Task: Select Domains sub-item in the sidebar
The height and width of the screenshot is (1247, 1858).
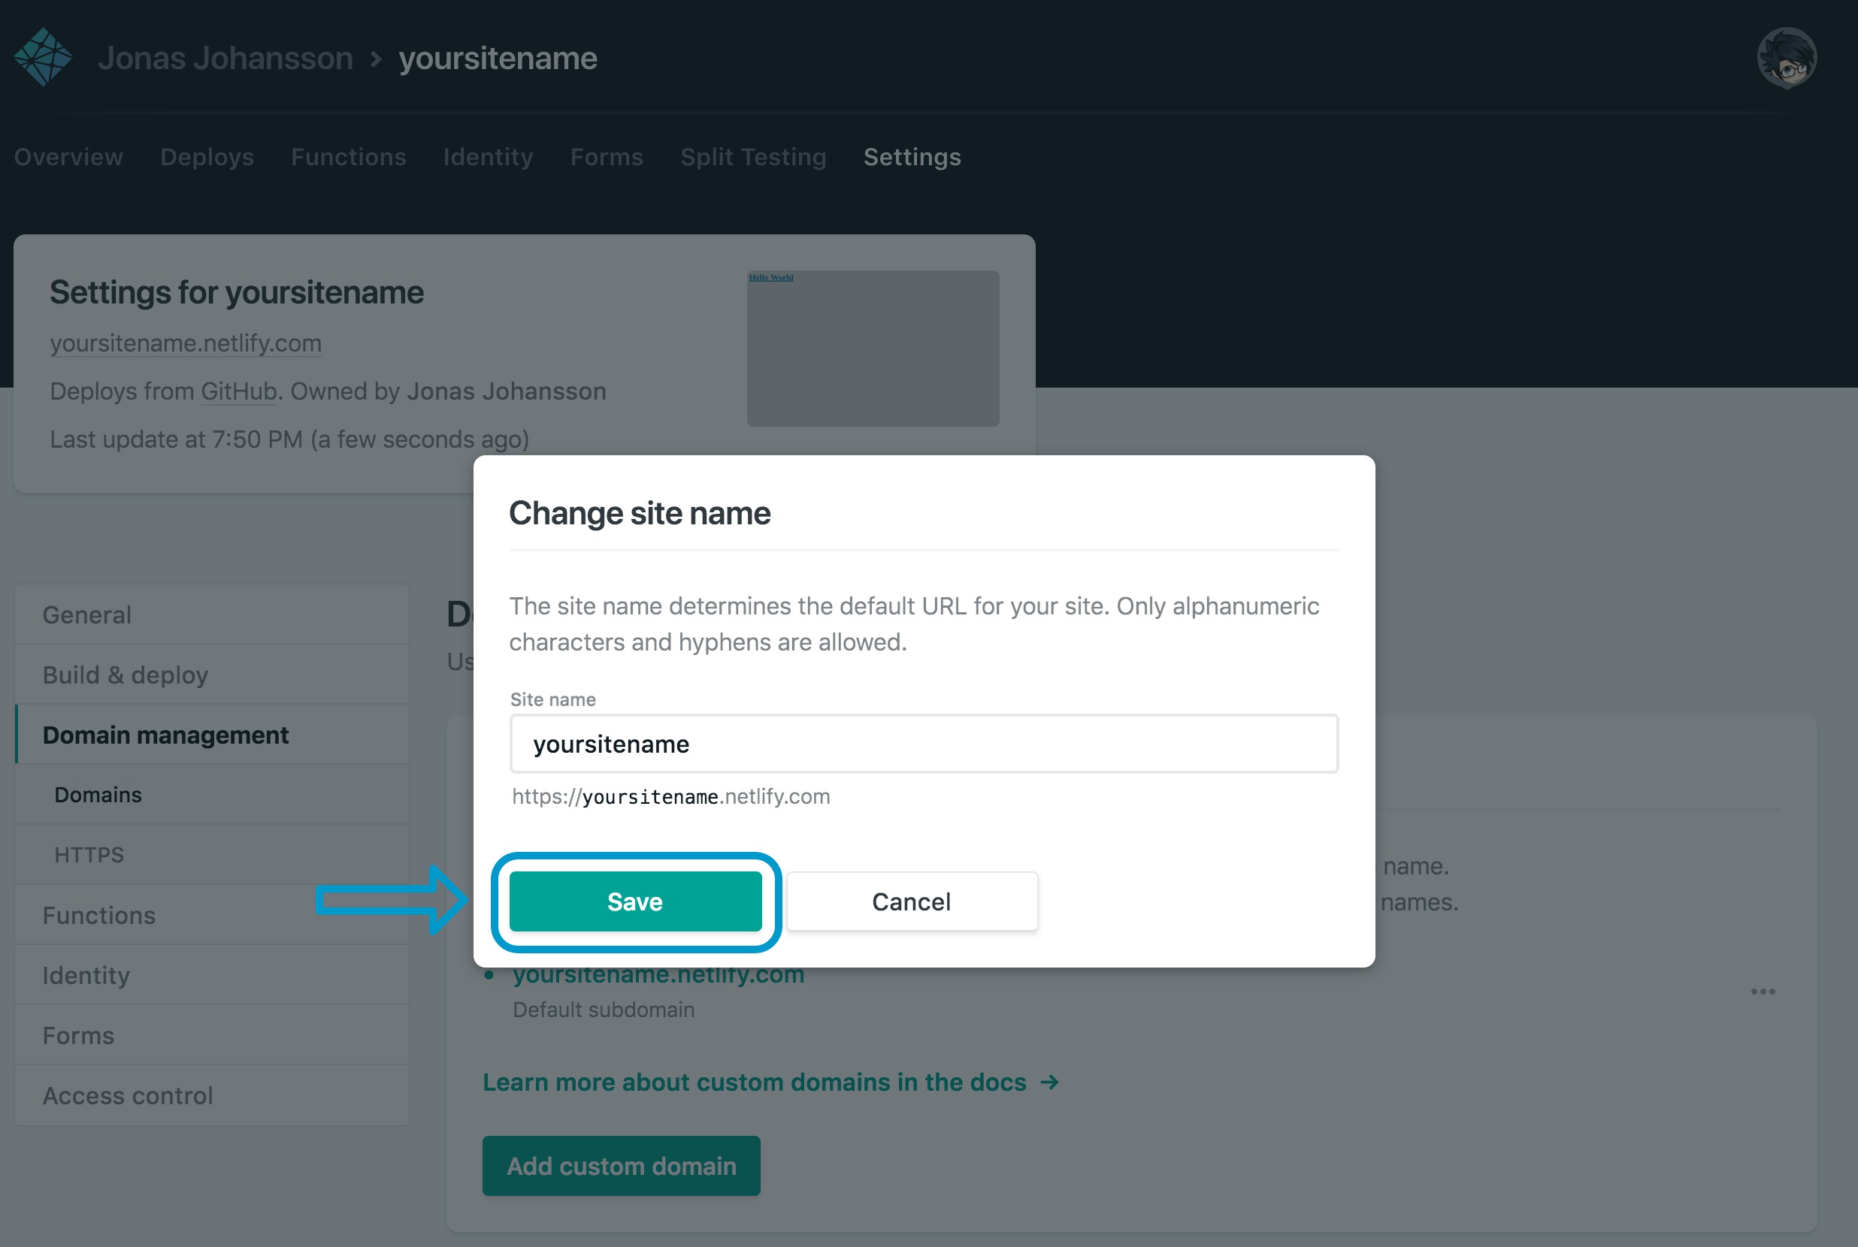Action: click(x=213, y=795)
